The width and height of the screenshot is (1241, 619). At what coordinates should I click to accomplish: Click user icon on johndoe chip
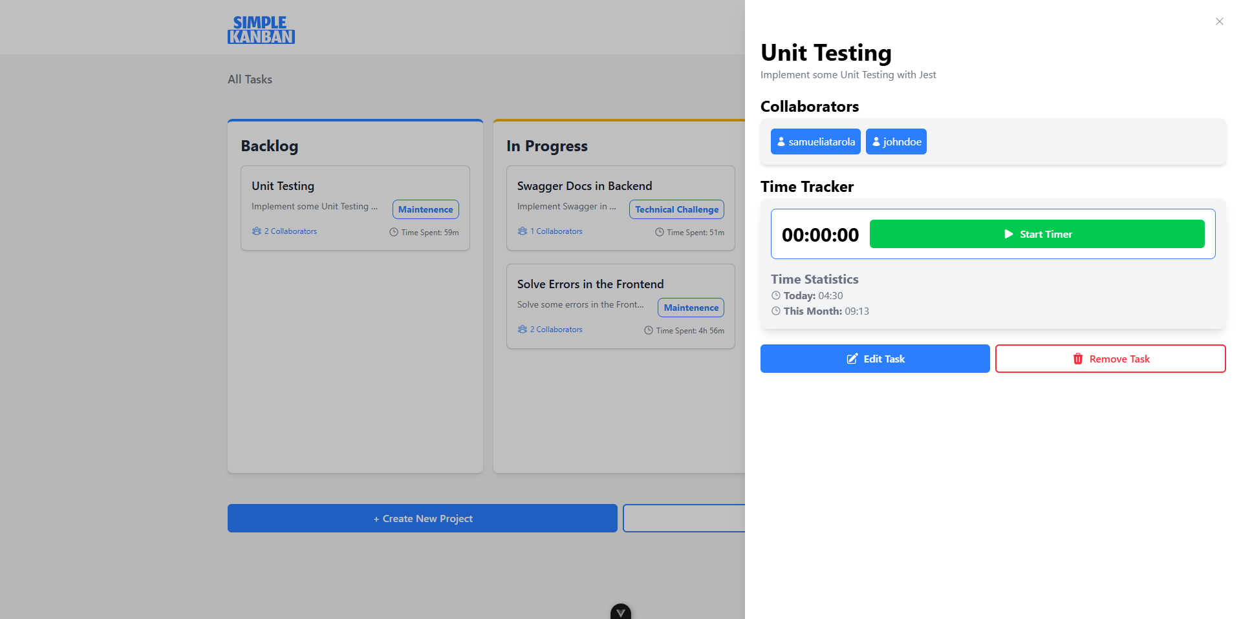pos(876,142)
